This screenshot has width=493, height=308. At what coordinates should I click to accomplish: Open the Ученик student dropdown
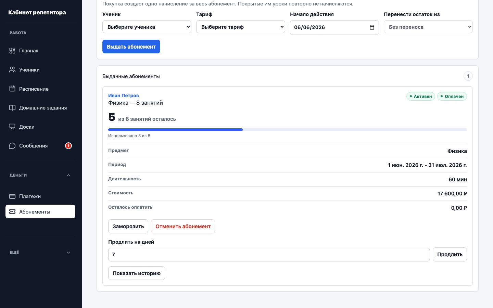pos(147,27)
